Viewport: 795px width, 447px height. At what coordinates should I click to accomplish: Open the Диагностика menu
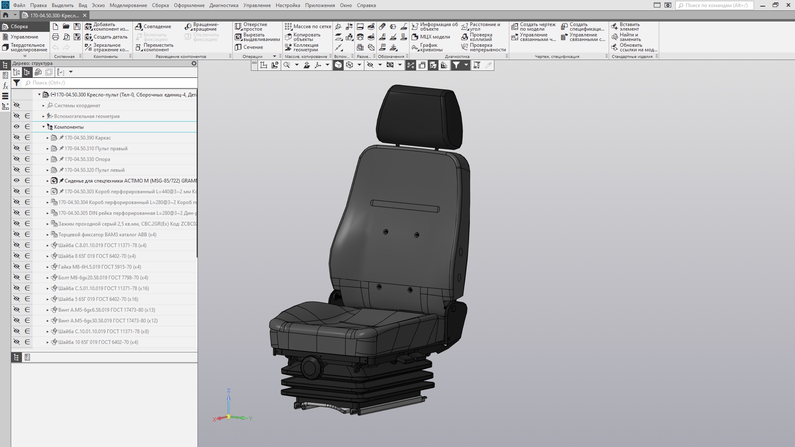click(224, 5)
